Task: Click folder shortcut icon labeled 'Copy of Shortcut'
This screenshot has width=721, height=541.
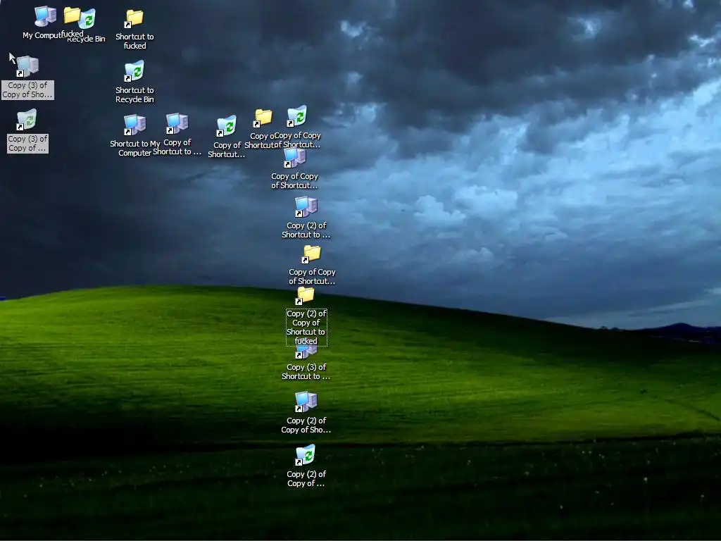Action: coord(263,118)
